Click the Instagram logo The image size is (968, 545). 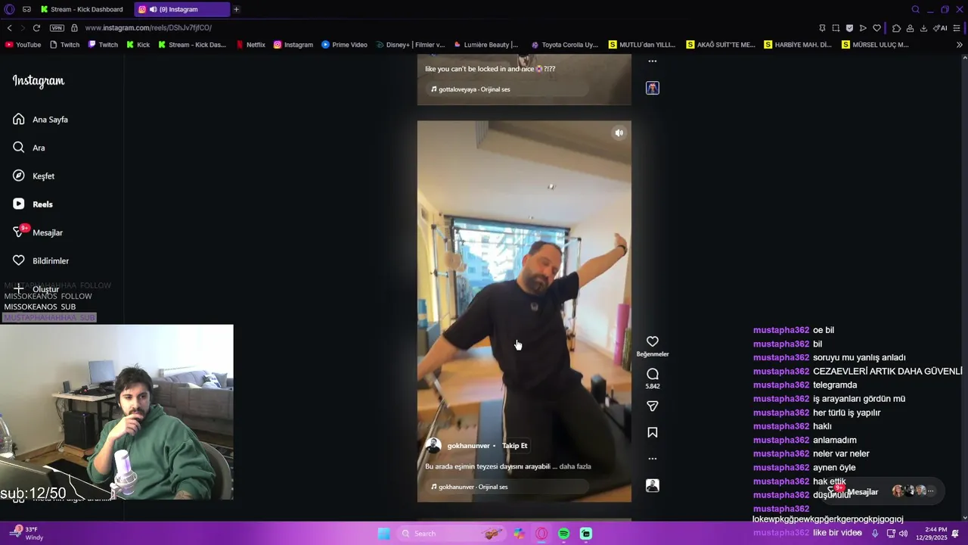pyautogui.click(x=39, y=81)
